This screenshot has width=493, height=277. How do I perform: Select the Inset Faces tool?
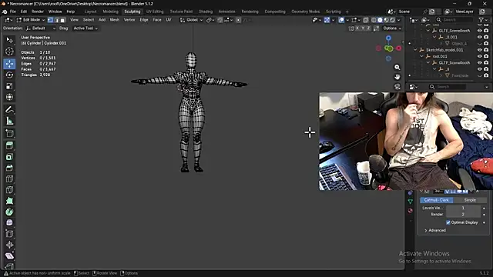point(9,157)
